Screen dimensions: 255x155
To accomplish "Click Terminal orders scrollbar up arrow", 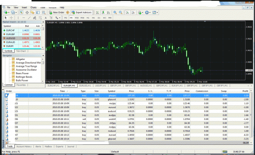I will coord(251,91).
